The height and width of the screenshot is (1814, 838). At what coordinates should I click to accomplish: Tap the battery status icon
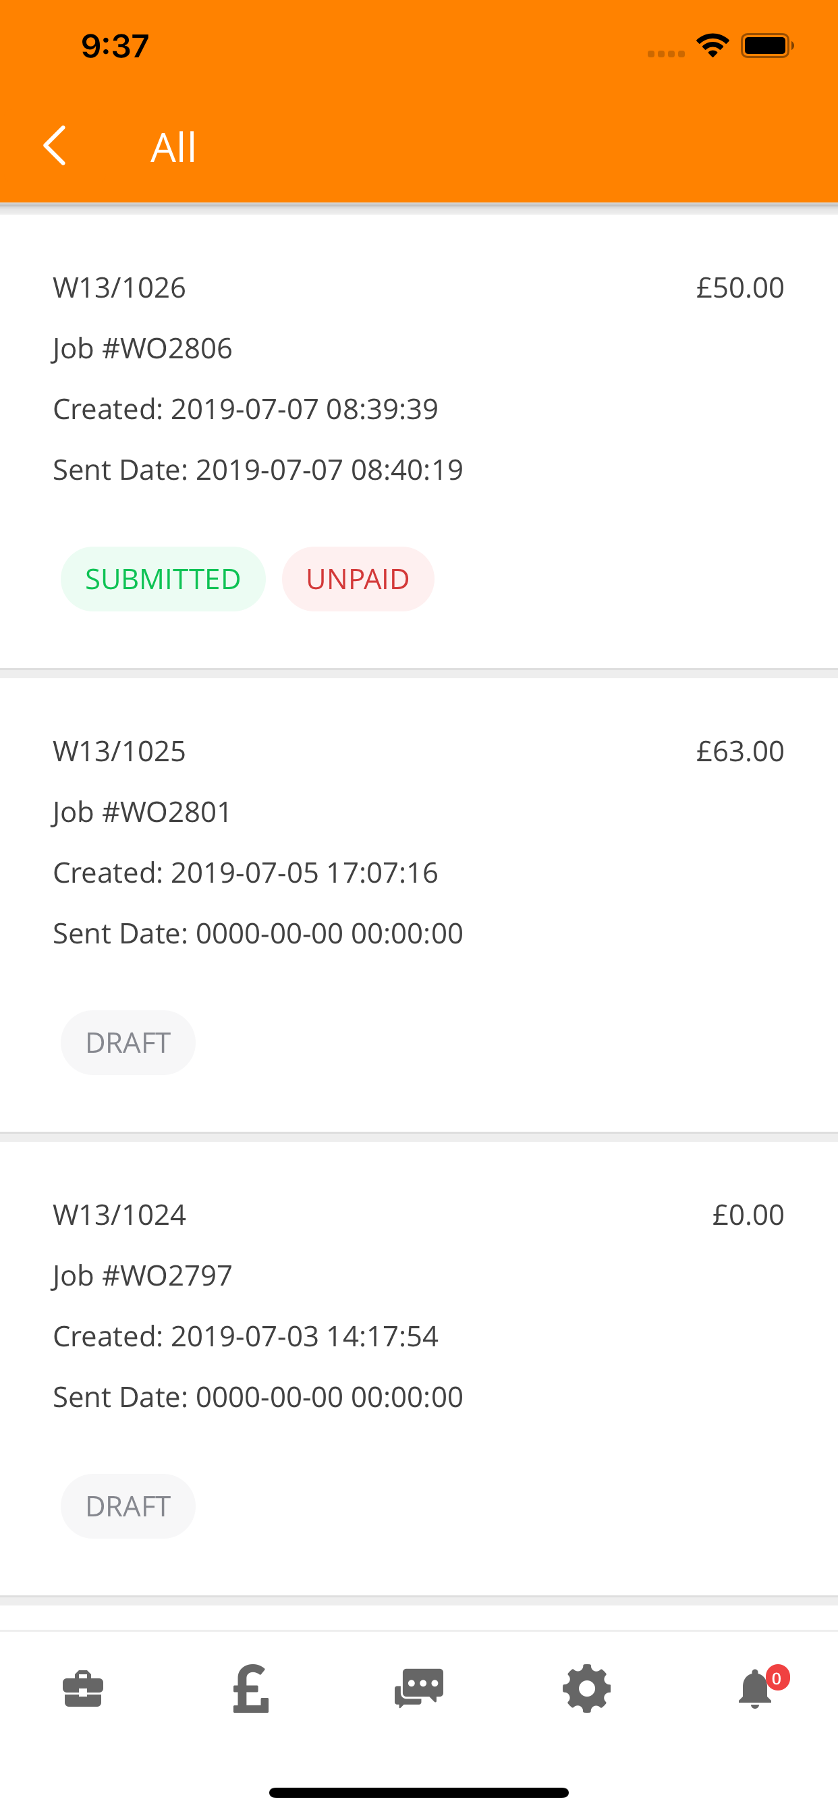pyautogui.click(x=768, y=46)
